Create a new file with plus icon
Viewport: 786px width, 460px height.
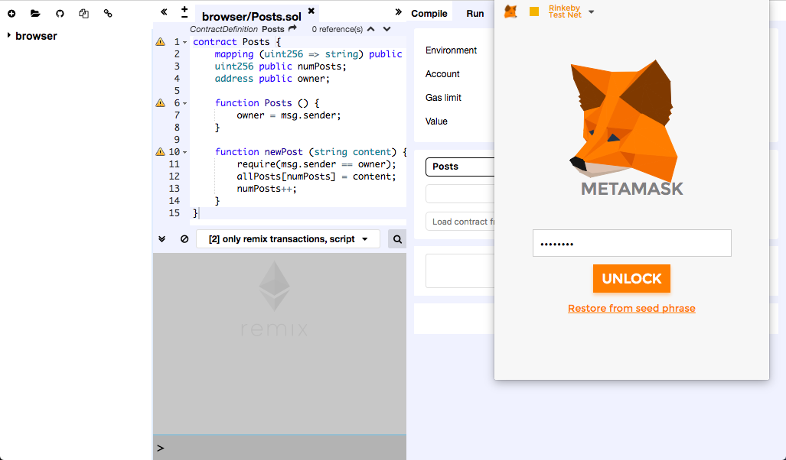coord(11,14)
